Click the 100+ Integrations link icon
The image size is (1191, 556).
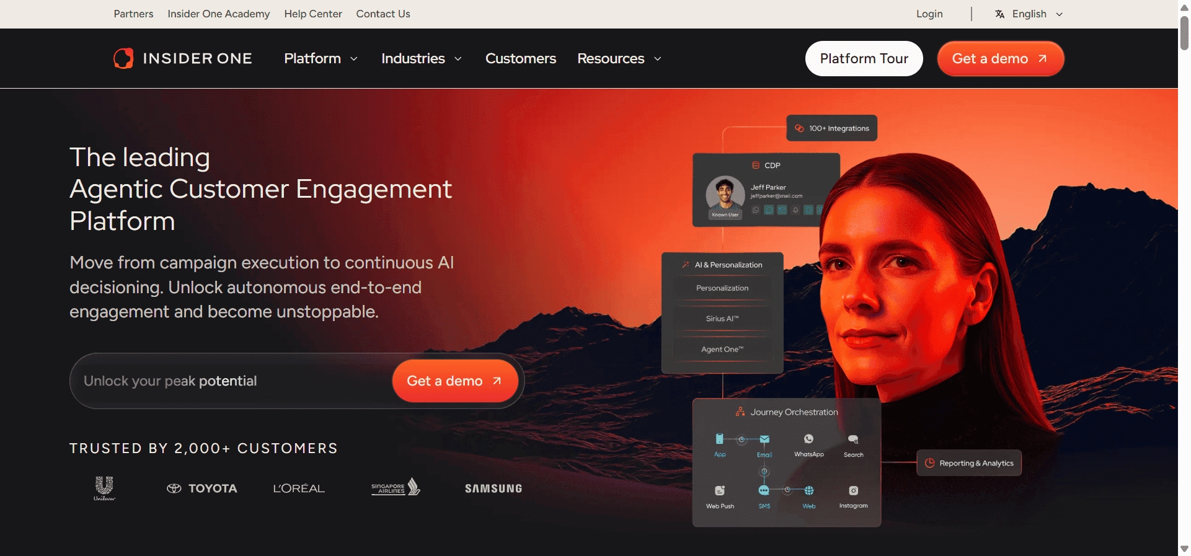pos(799,128)
